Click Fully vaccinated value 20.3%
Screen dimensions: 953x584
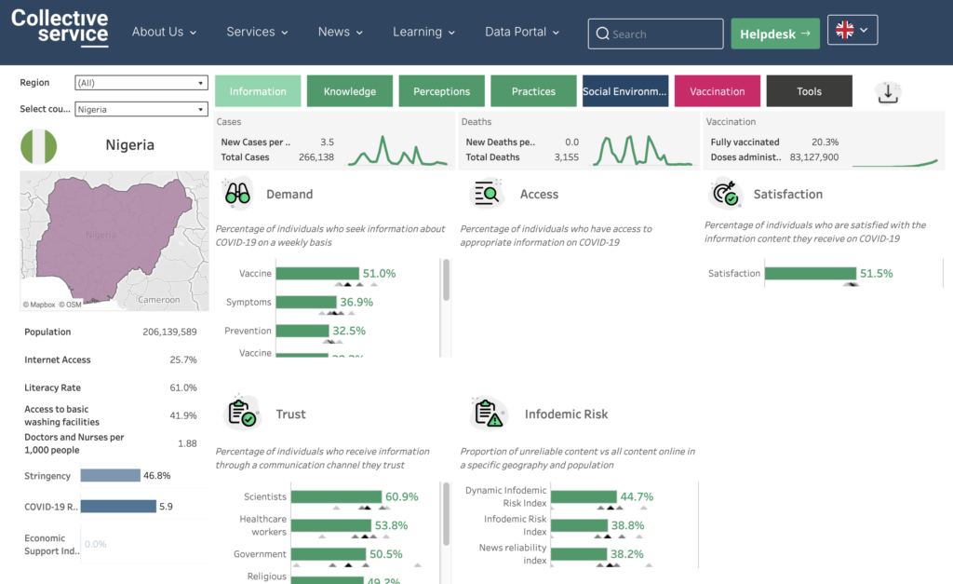[x=825, y=142]
